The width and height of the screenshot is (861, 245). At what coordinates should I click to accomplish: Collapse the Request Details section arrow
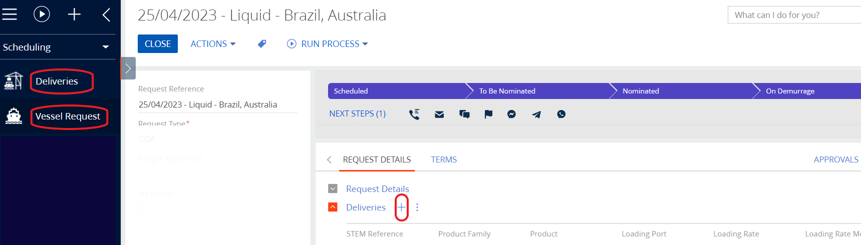point(333,188)
